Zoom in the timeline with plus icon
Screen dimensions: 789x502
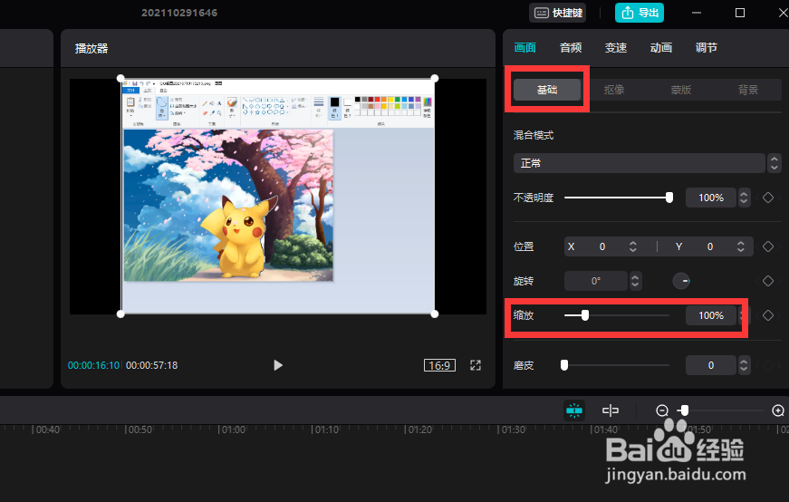(778, 410)
